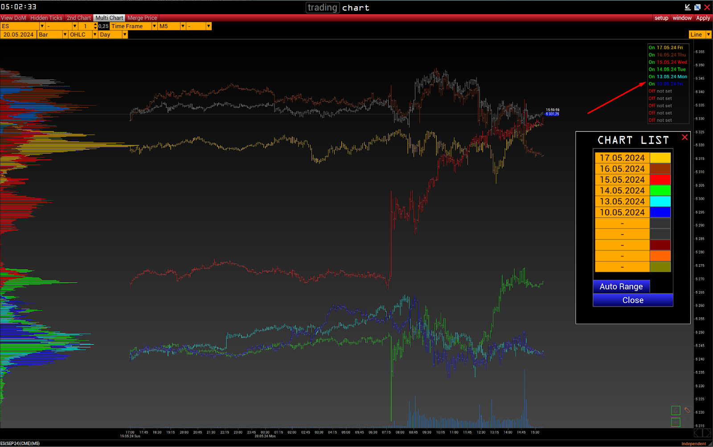Expand the M5 timeframe dropdown
The height and width of the screenshot is (447, 713).
[182, 26]
